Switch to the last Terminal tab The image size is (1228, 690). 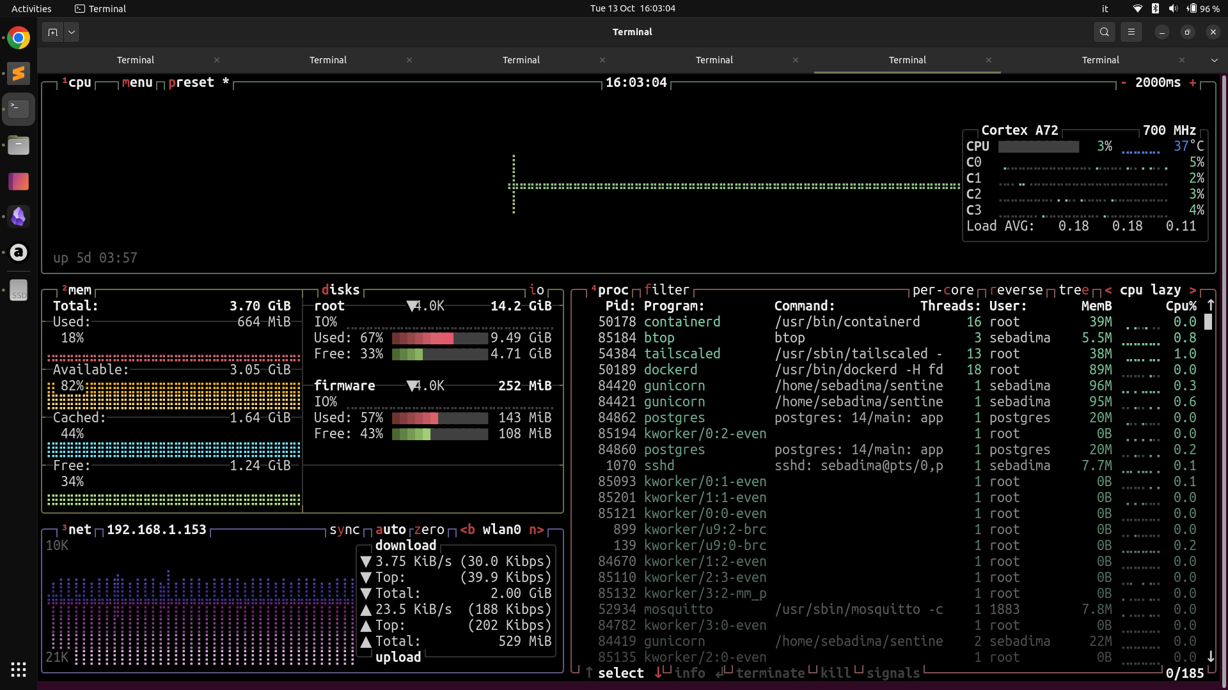coord(1100,60)
